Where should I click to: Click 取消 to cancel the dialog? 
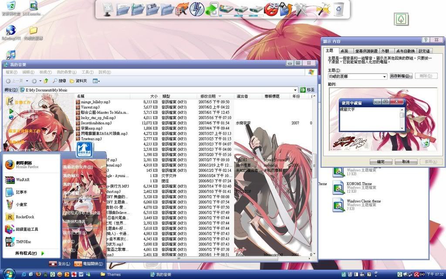[x=405, y=162]
